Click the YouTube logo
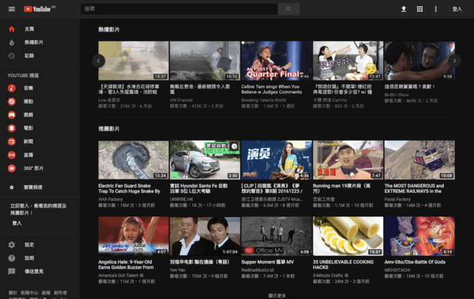The width and height of the screenshot is (474, 299). pyautogui.click(x=39, y=9)
